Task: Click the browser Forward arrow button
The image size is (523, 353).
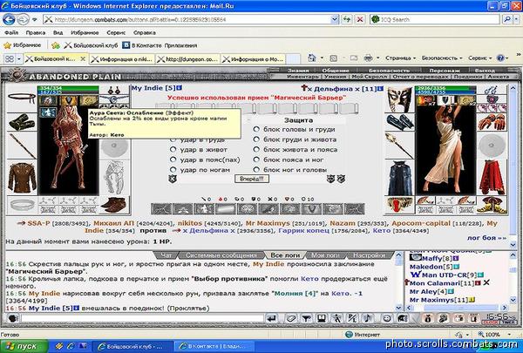Action: 23,20
